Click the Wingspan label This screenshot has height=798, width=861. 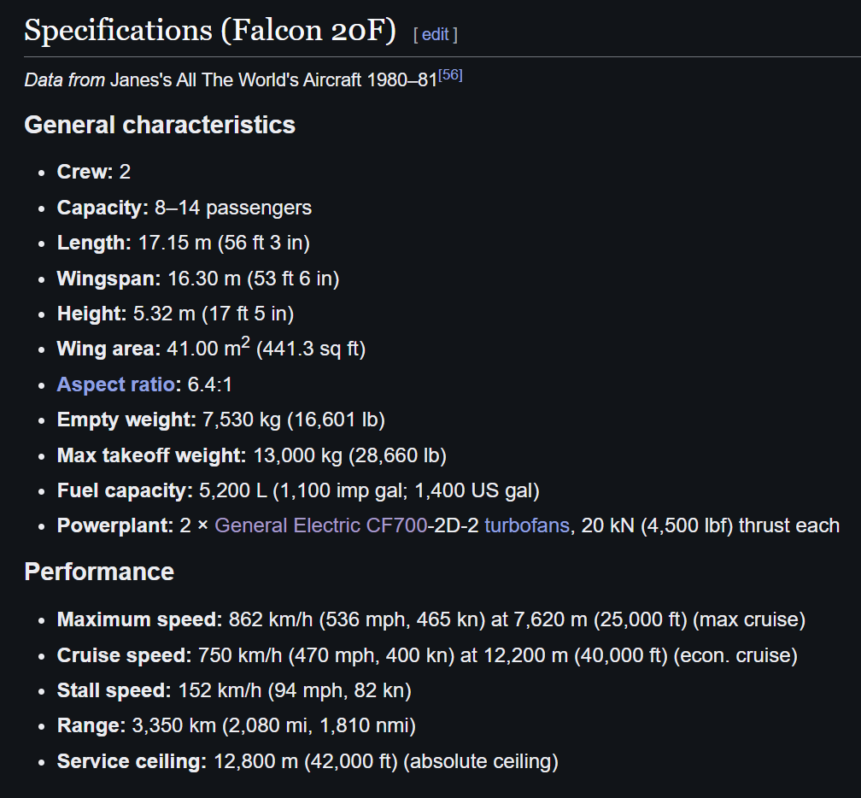tap(108, 279)
